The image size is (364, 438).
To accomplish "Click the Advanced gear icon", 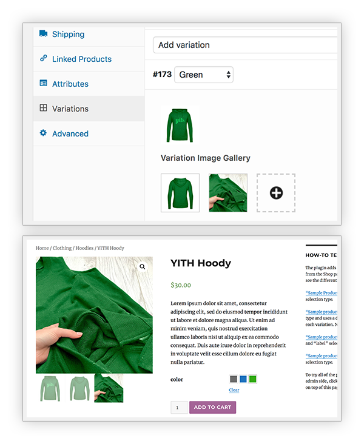I will [x=43, y=133].
